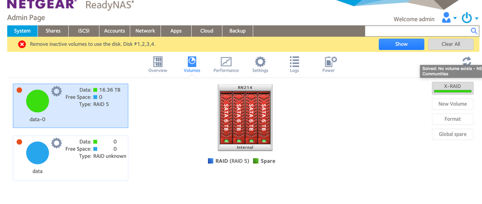482x204 pixels.
Task: Select the blue data volume circle
Action: [38, 153]
